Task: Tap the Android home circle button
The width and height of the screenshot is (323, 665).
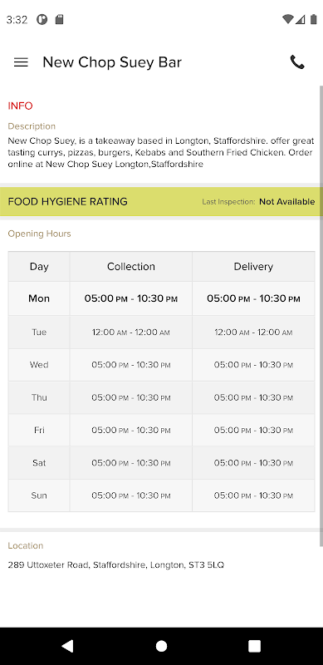Action: (x=161, y=646)
